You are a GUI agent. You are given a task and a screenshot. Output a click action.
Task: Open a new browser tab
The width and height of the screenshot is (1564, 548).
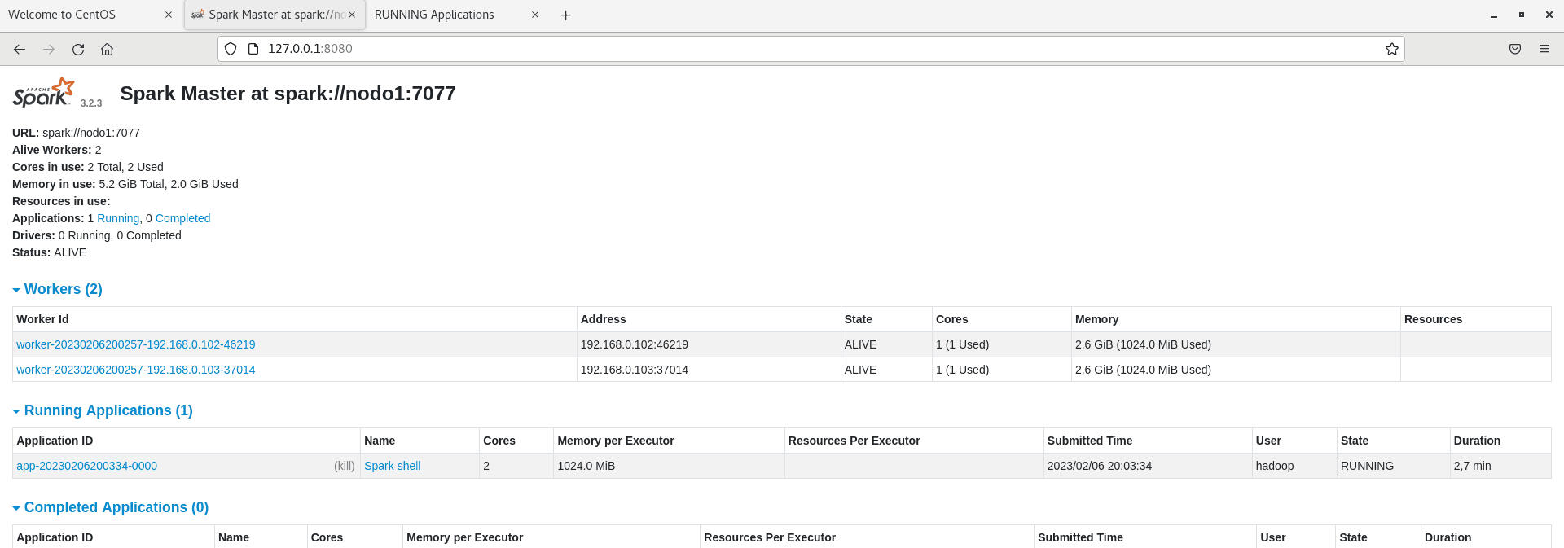pos(565,15)
